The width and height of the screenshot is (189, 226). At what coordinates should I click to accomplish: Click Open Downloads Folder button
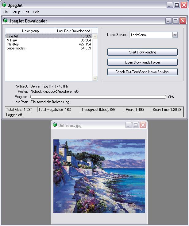[142, 62]
